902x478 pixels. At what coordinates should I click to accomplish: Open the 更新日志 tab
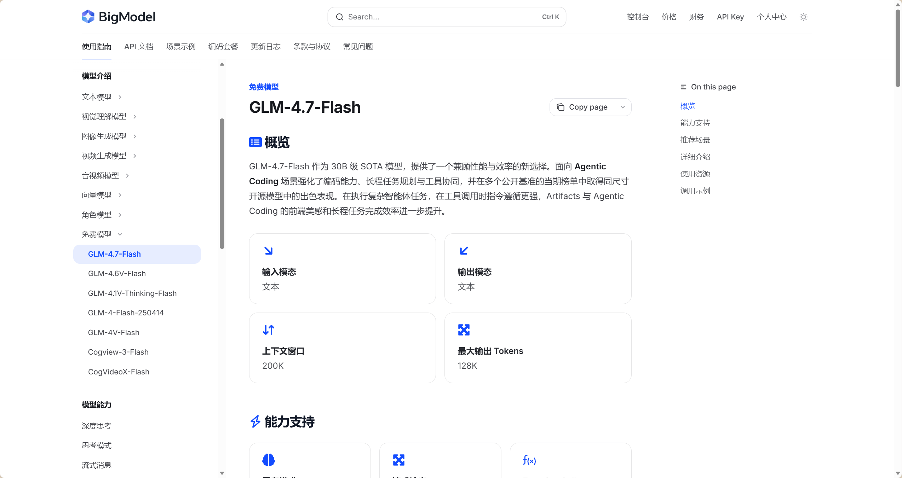[x=266, y=47]
